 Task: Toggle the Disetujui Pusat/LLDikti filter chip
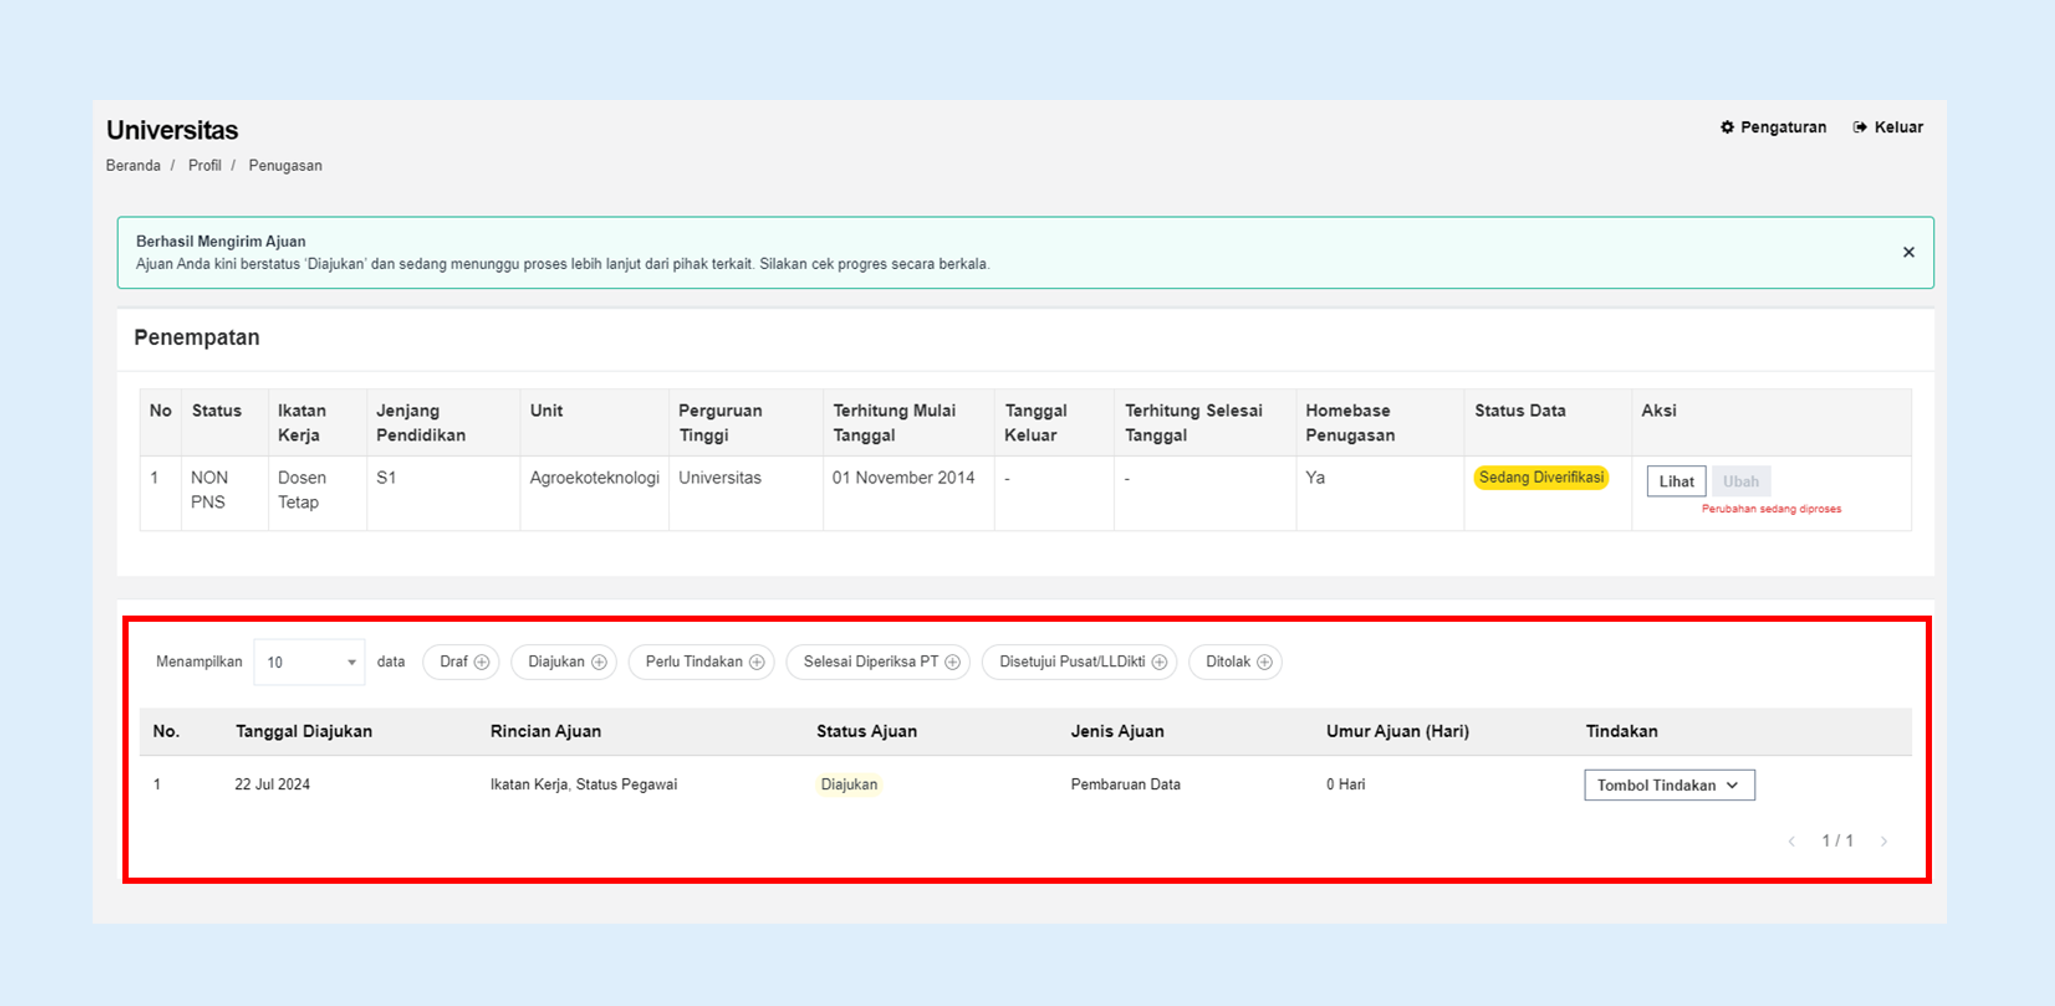(1079, 661)
